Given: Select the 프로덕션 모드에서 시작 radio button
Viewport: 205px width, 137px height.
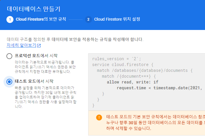Looking at the screenshot, I should coord(9,56).
